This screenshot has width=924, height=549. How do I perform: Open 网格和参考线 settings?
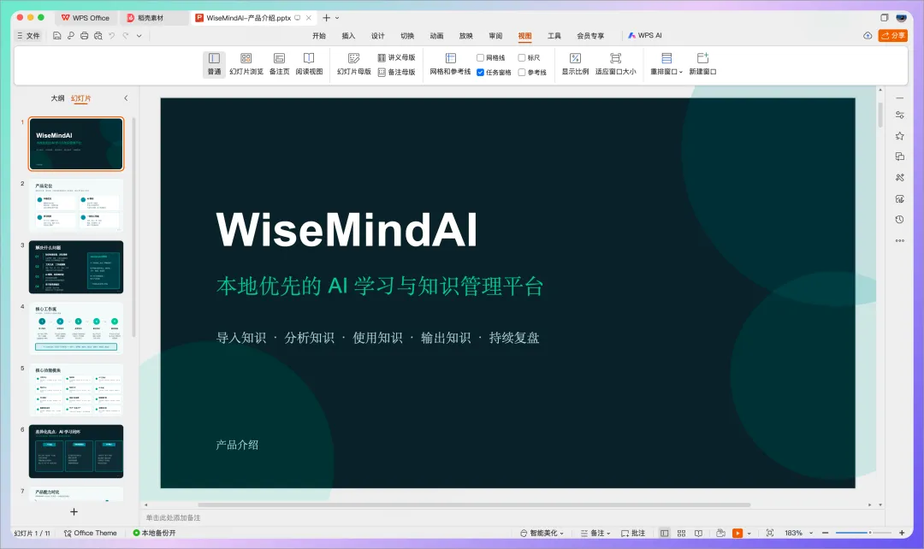(x=450, y=64)
